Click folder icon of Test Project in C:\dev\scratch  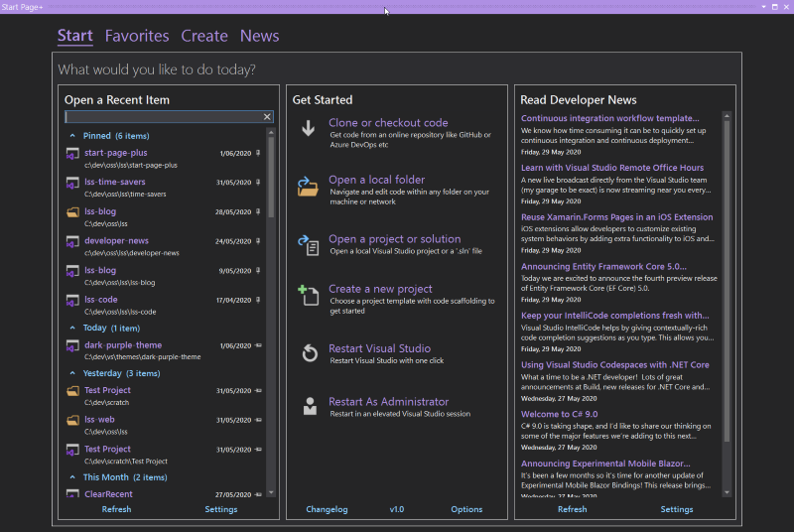coord(72,391)
